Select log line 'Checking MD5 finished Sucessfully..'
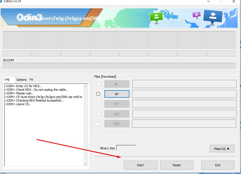Screen dimensions: 241x174 34,100
